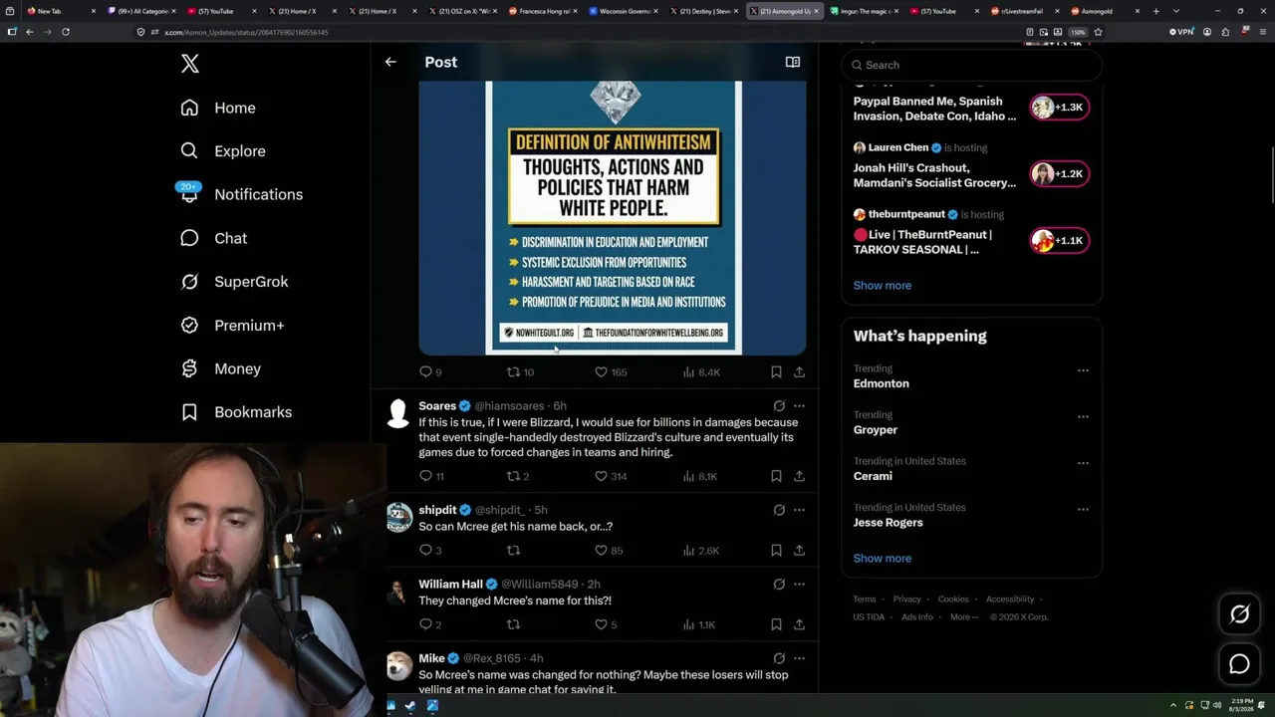
Task: Bookmark the post with 8.4K views
Action: click(776, 371)
